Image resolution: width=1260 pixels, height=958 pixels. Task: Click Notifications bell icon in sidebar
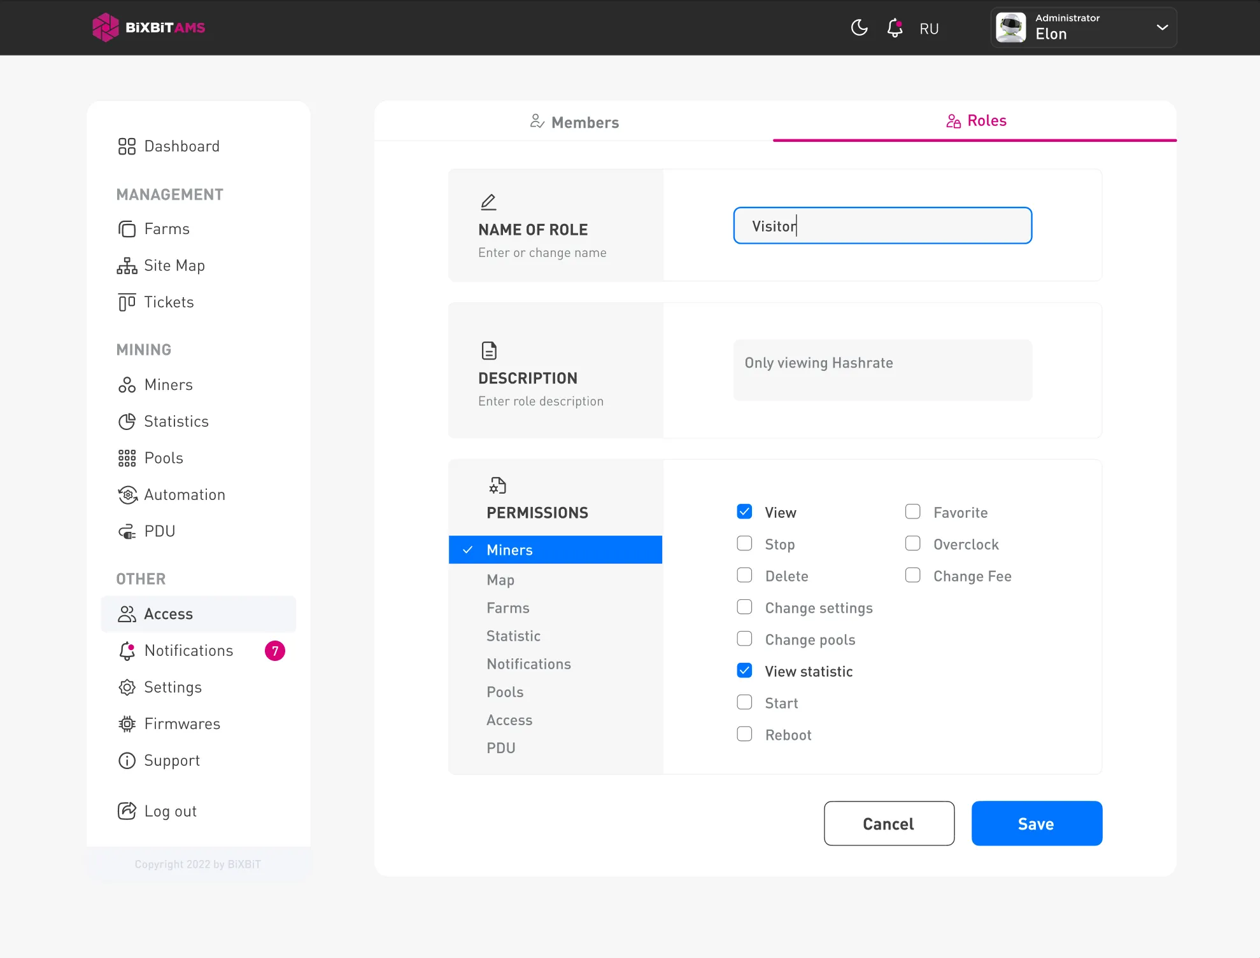point(127,651)
